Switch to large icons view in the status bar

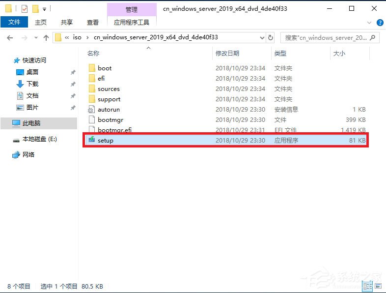click(x=378, y=286)
